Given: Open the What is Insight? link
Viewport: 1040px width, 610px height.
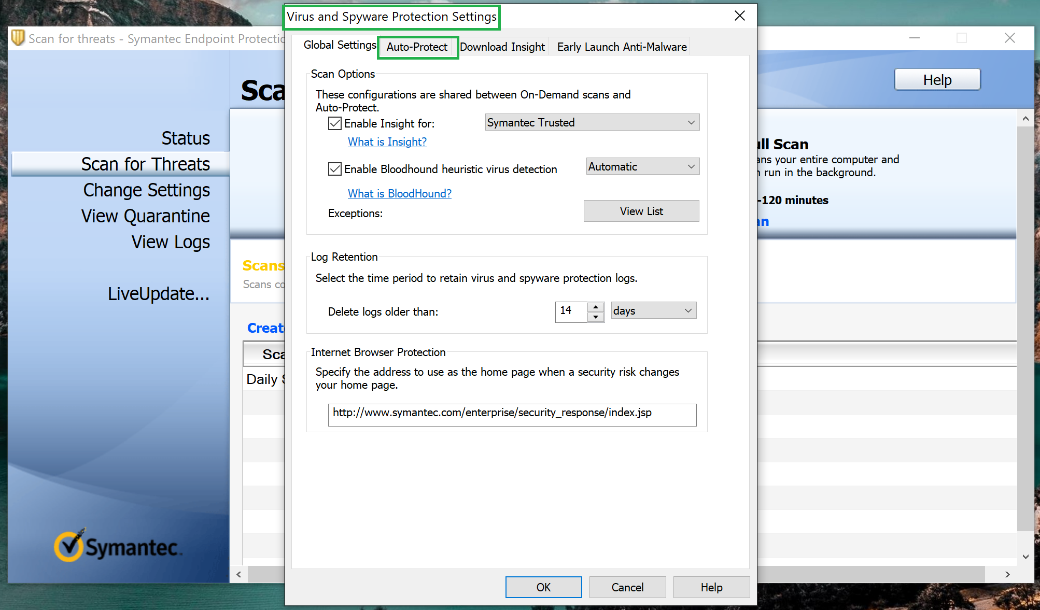Looking at the screenshot, I should click(x=387, y=141).
